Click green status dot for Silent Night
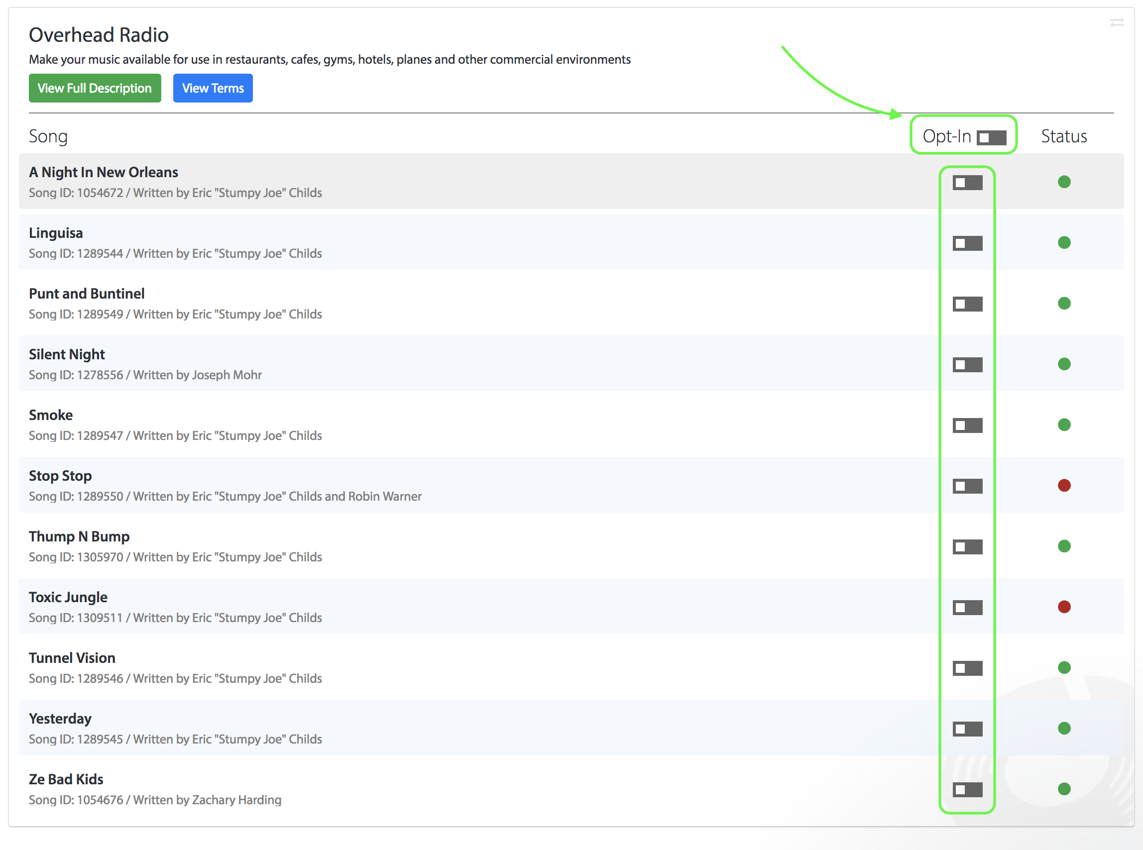The image size is (1143, 850). coord(1064,364)
